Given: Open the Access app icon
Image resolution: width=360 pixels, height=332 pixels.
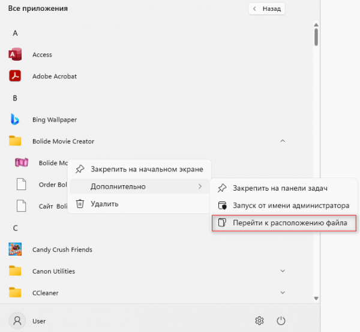Looking at the screenshot, I should point(15,54).
